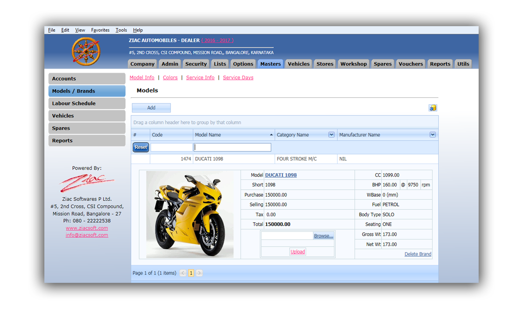The image size is (523, 309).
Task: Open the Help menu
Action: 138,30
